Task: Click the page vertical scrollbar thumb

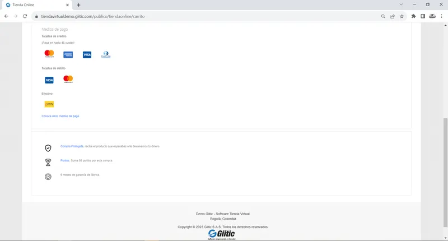Action: point(445,173)
